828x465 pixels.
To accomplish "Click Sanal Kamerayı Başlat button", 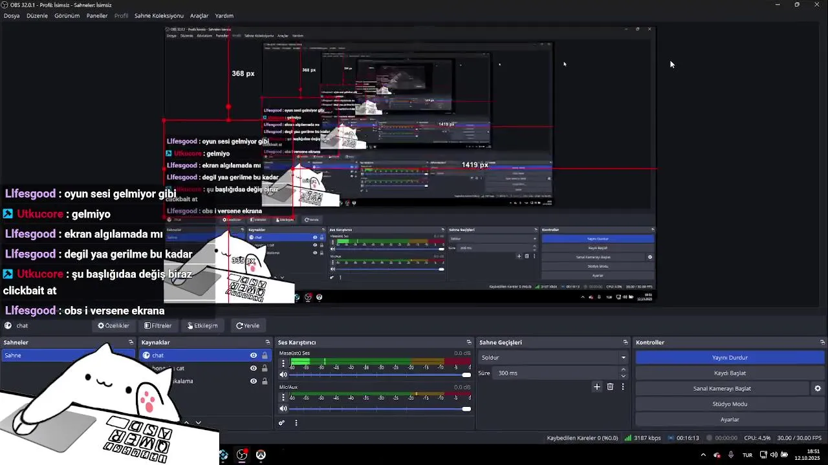I will pos(722,388).
